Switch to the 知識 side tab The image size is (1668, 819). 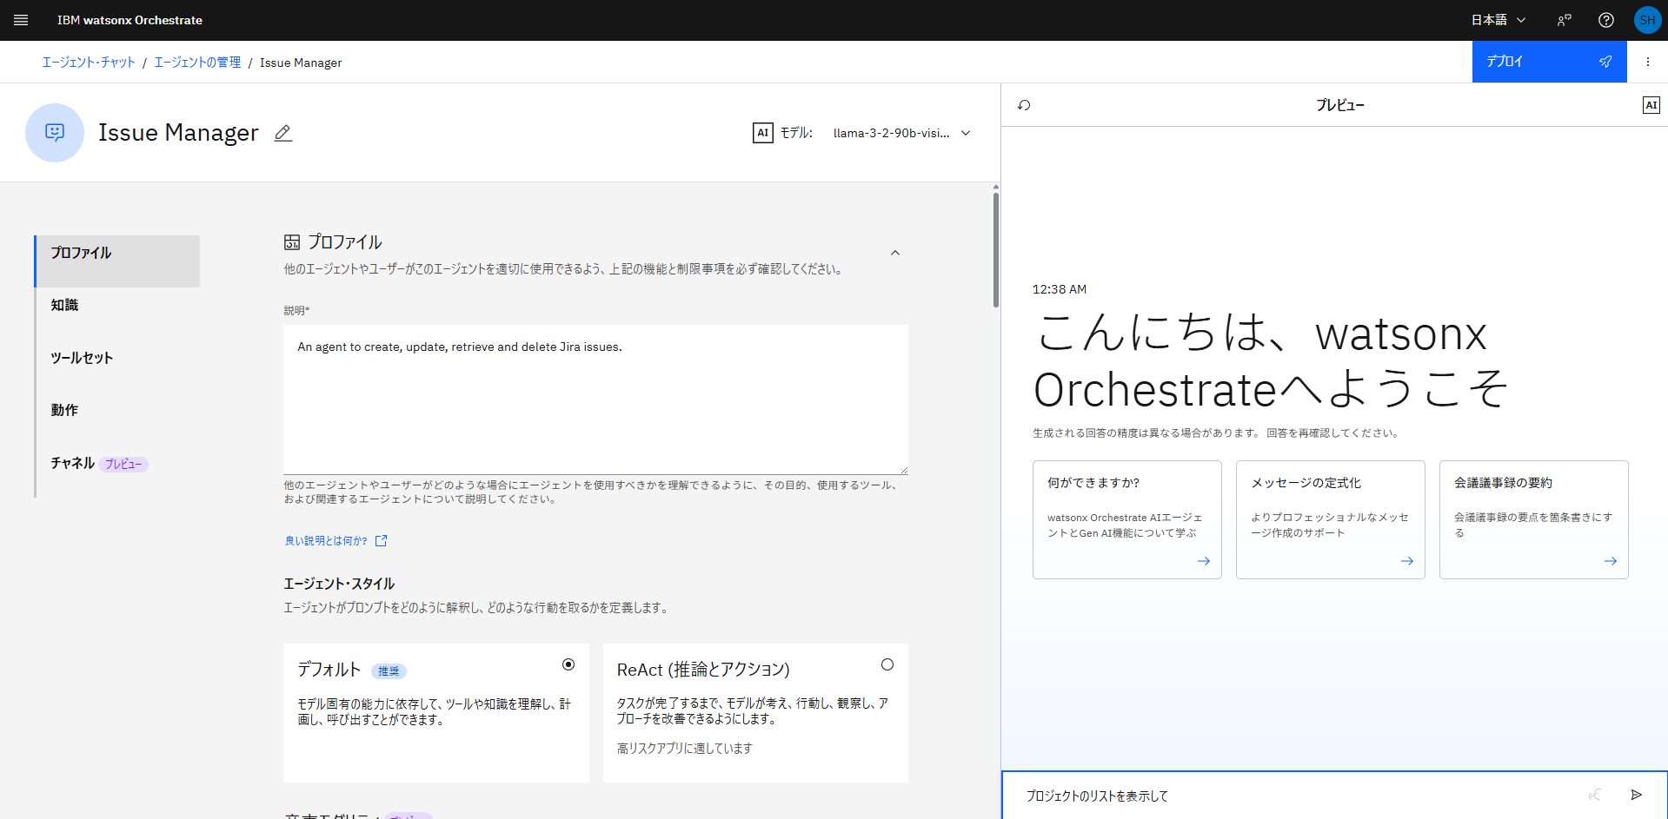pos(65,305)
